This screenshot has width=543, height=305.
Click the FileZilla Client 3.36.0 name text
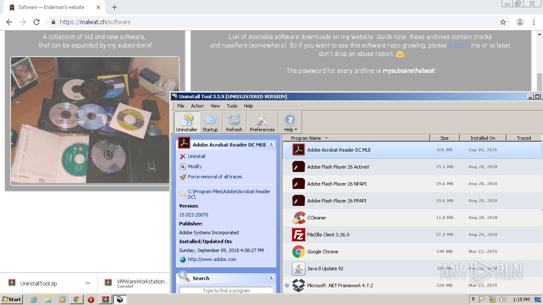pyautogui.click(x=328, y=235)
